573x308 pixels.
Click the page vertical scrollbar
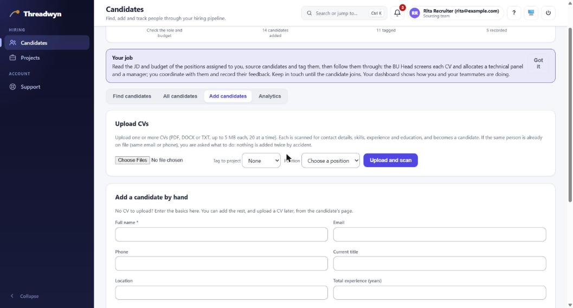coord(570,114)
